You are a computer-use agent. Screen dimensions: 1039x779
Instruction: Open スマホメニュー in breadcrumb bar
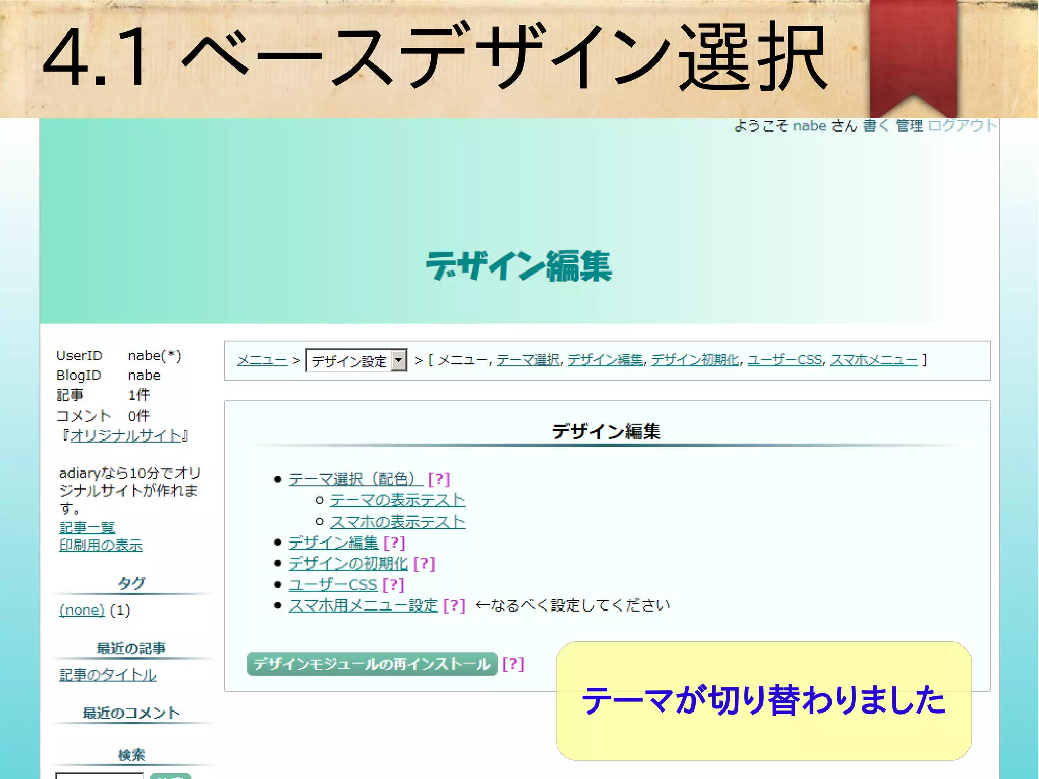874,360
